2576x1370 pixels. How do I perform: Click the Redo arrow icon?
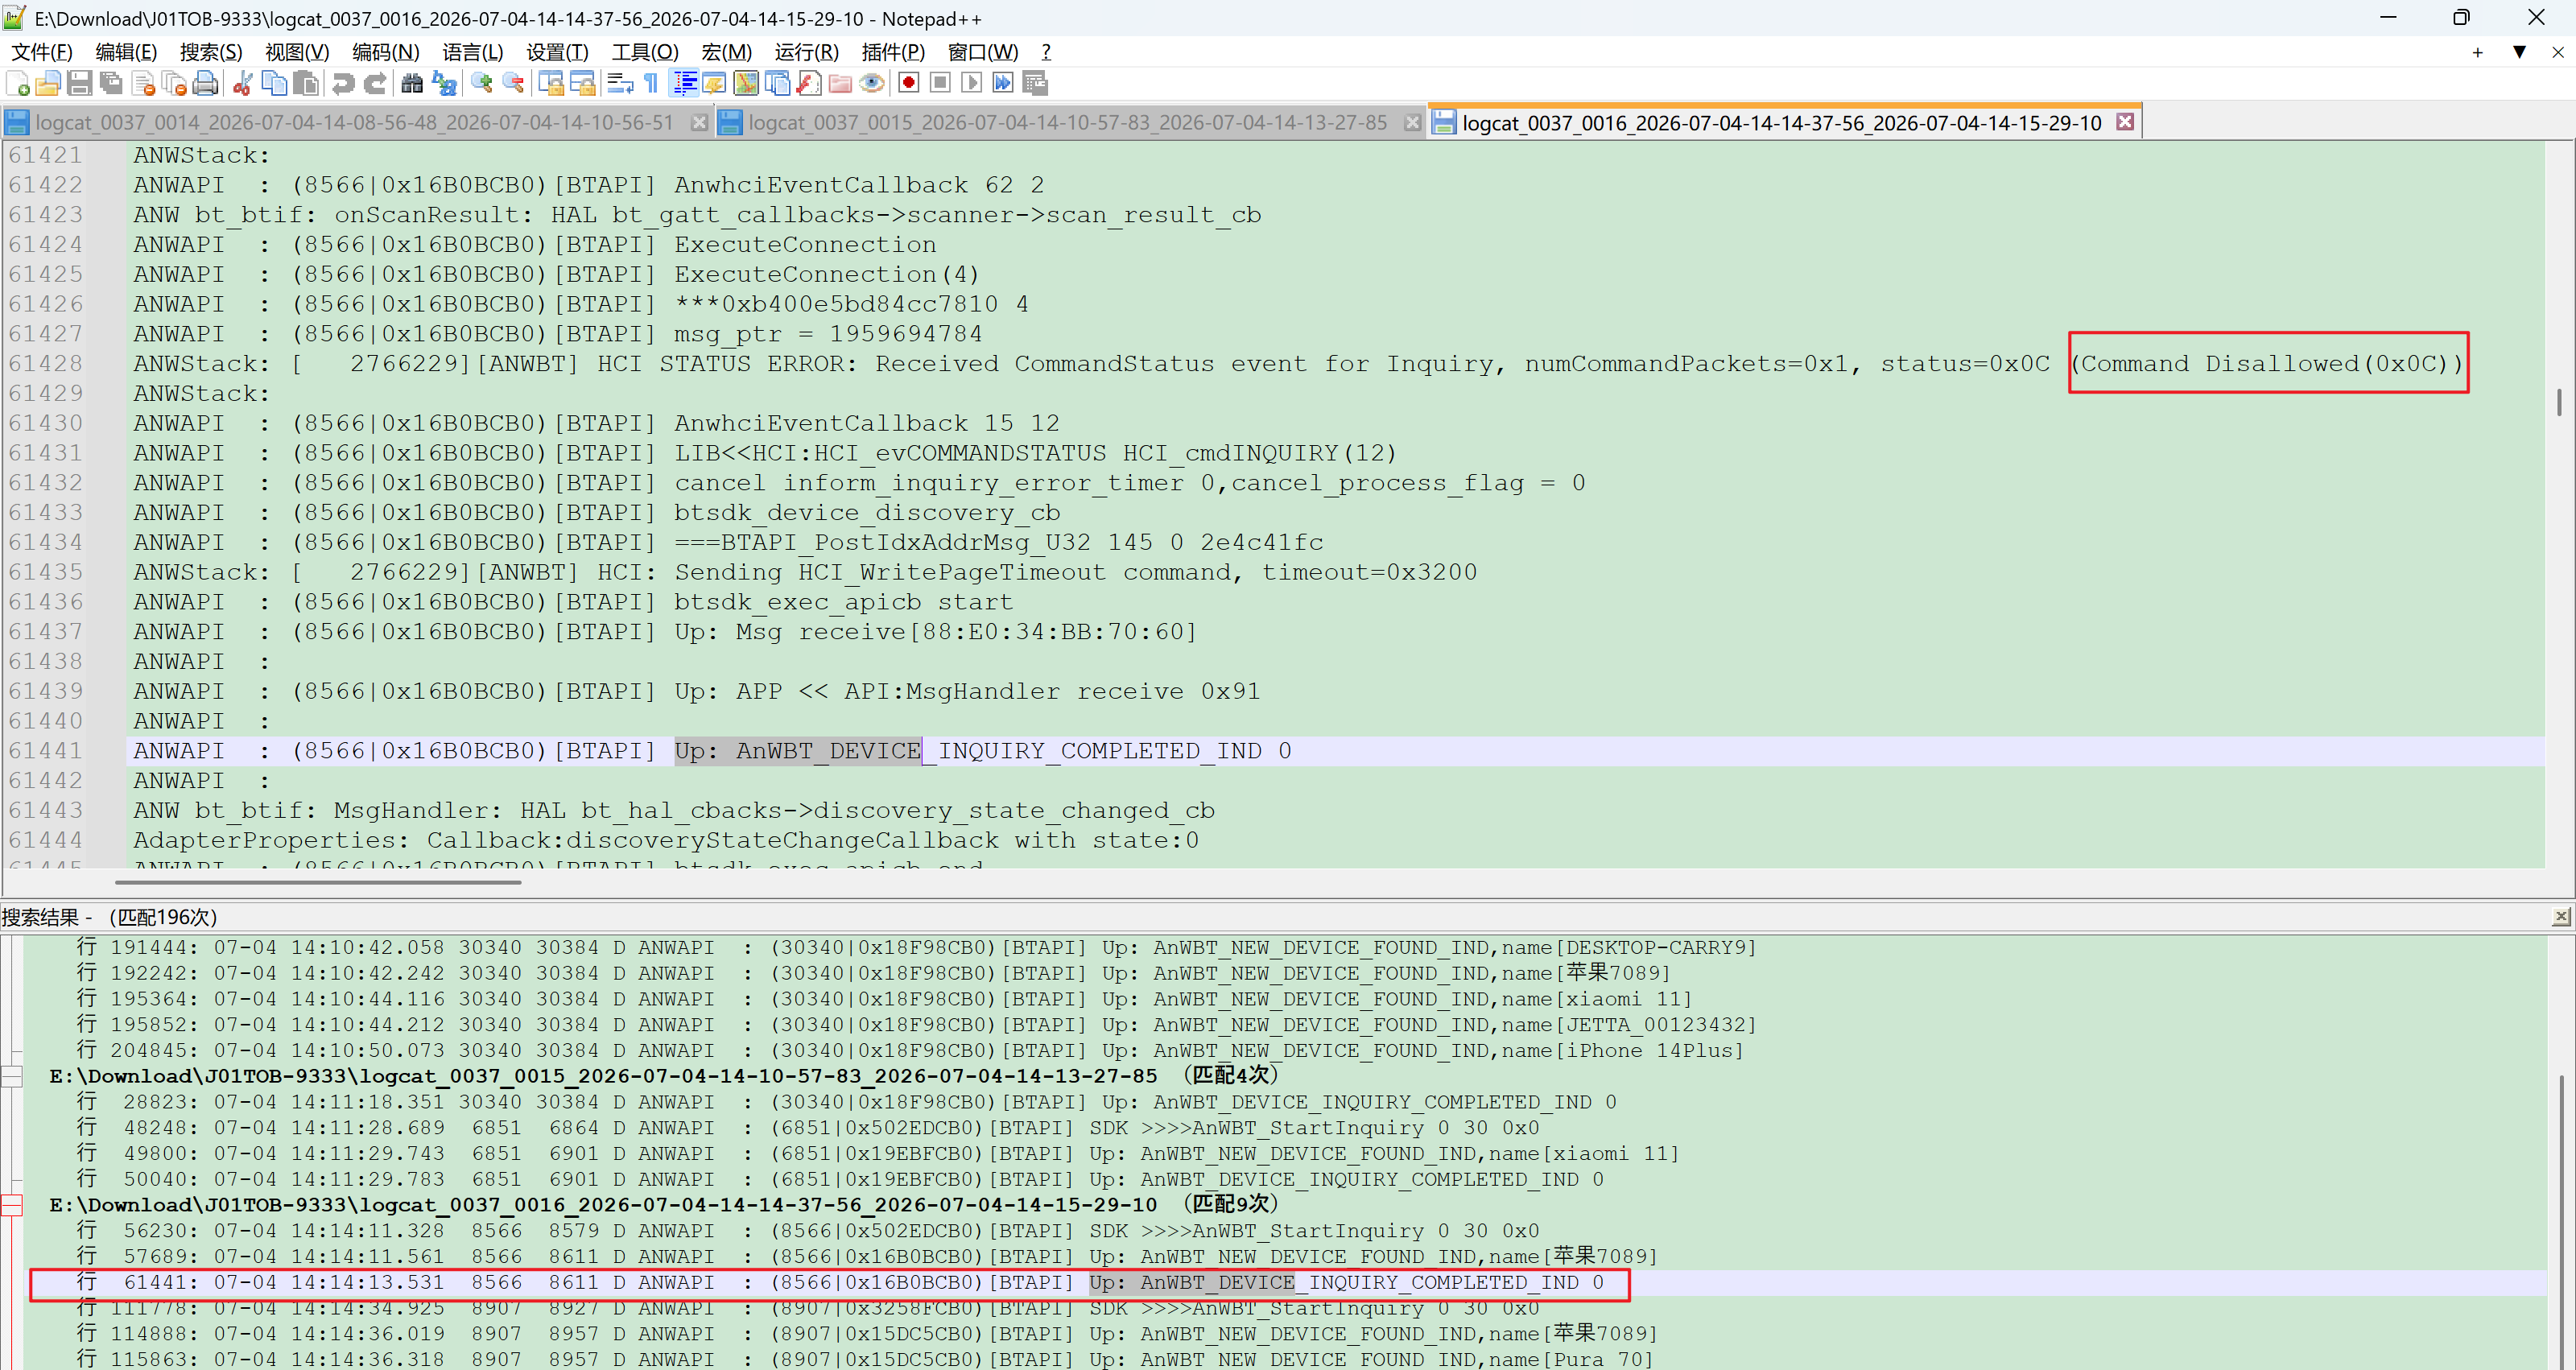pos(375,83)
